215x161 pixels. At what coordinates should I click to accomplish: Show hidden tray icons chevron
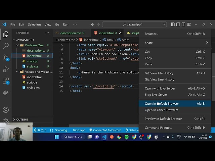pos(164,137)
